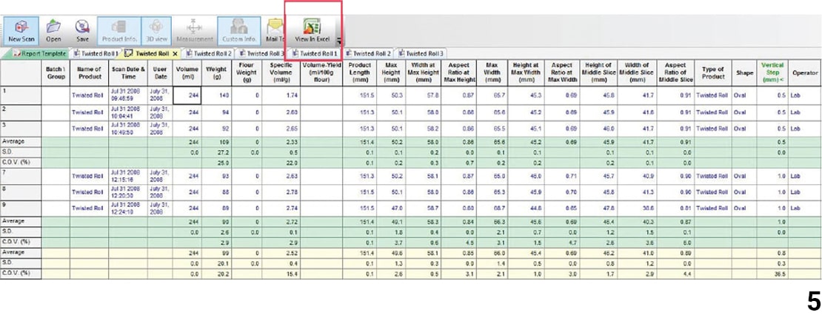This screenshot has width=822, height=318.
Task: Save the current scan data
Action: pos(82,28)
